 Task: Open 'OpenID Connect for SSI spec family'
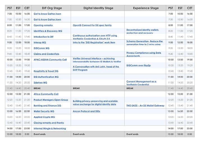pos(92,25)
